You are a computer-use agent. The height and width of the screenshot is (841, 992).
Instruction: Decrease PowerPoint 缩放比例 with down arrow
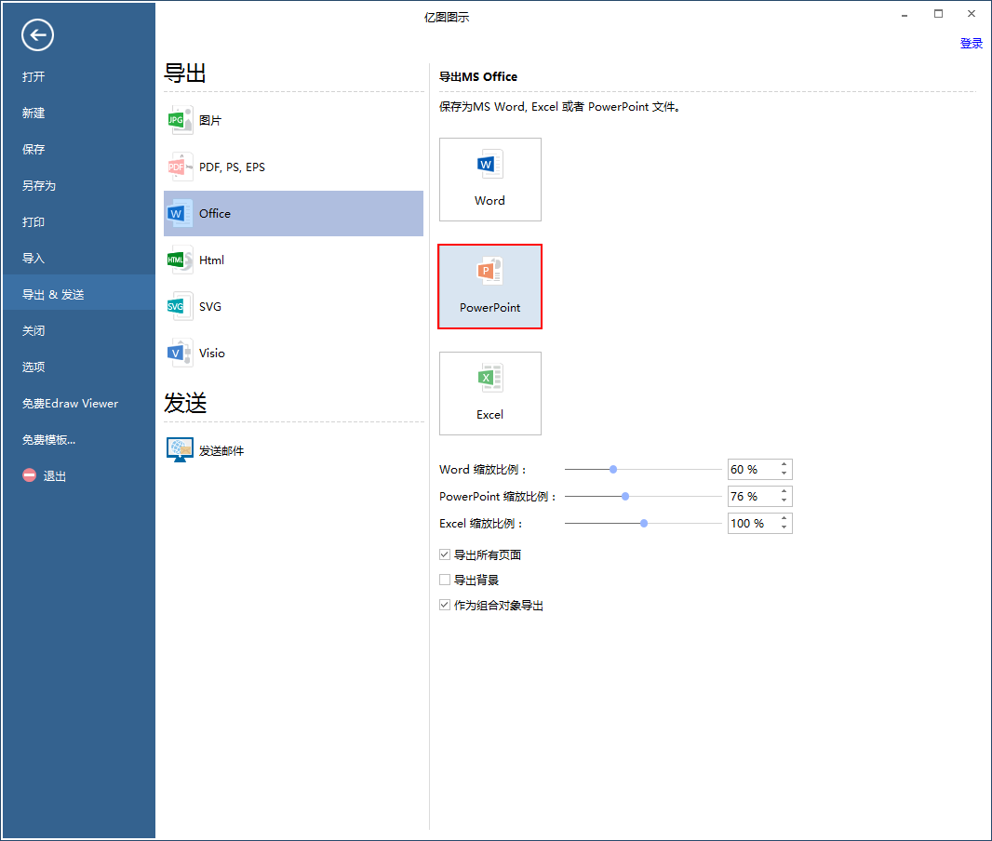coord(784,501)
